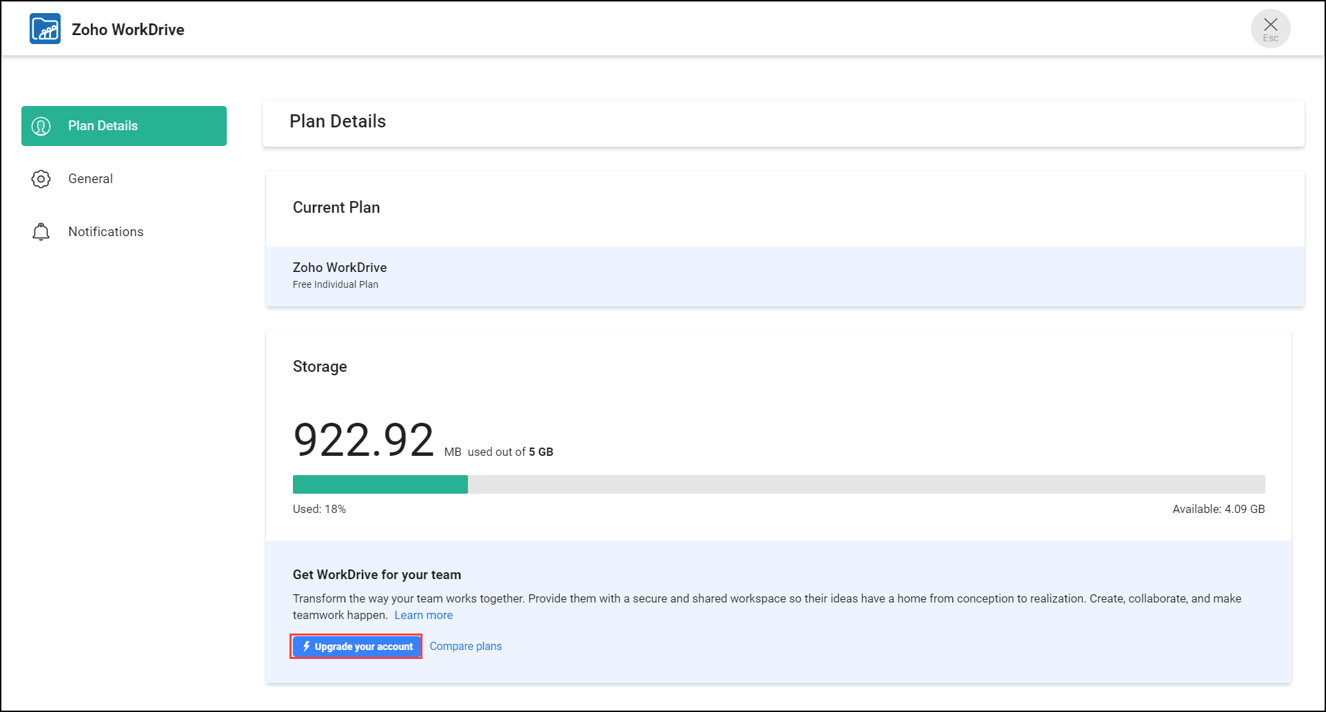The height and width of the screenshot is (712, 1326).
Task: Open the Plan Details section
Action: pos(124,126)
